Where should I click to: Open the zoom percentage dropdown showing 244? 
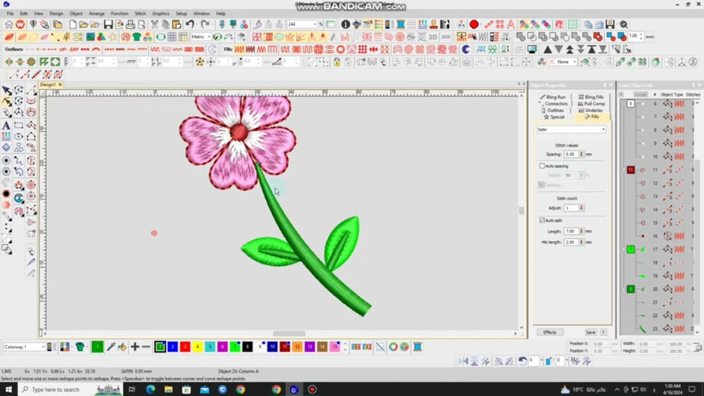[302, 24]
